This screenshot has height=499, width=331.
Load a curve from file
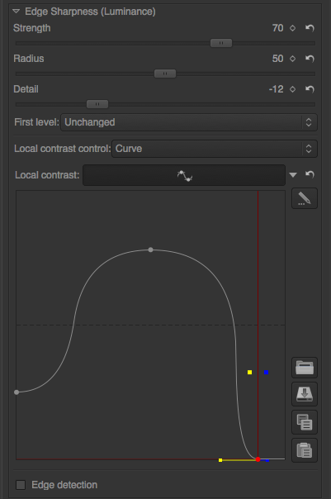(305, 368)
